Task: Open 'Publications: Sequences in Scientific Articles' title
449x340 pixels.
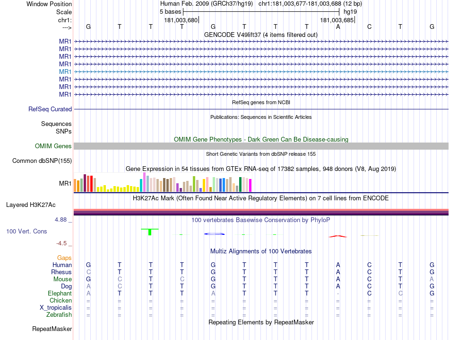Action: tap(261, 117)
